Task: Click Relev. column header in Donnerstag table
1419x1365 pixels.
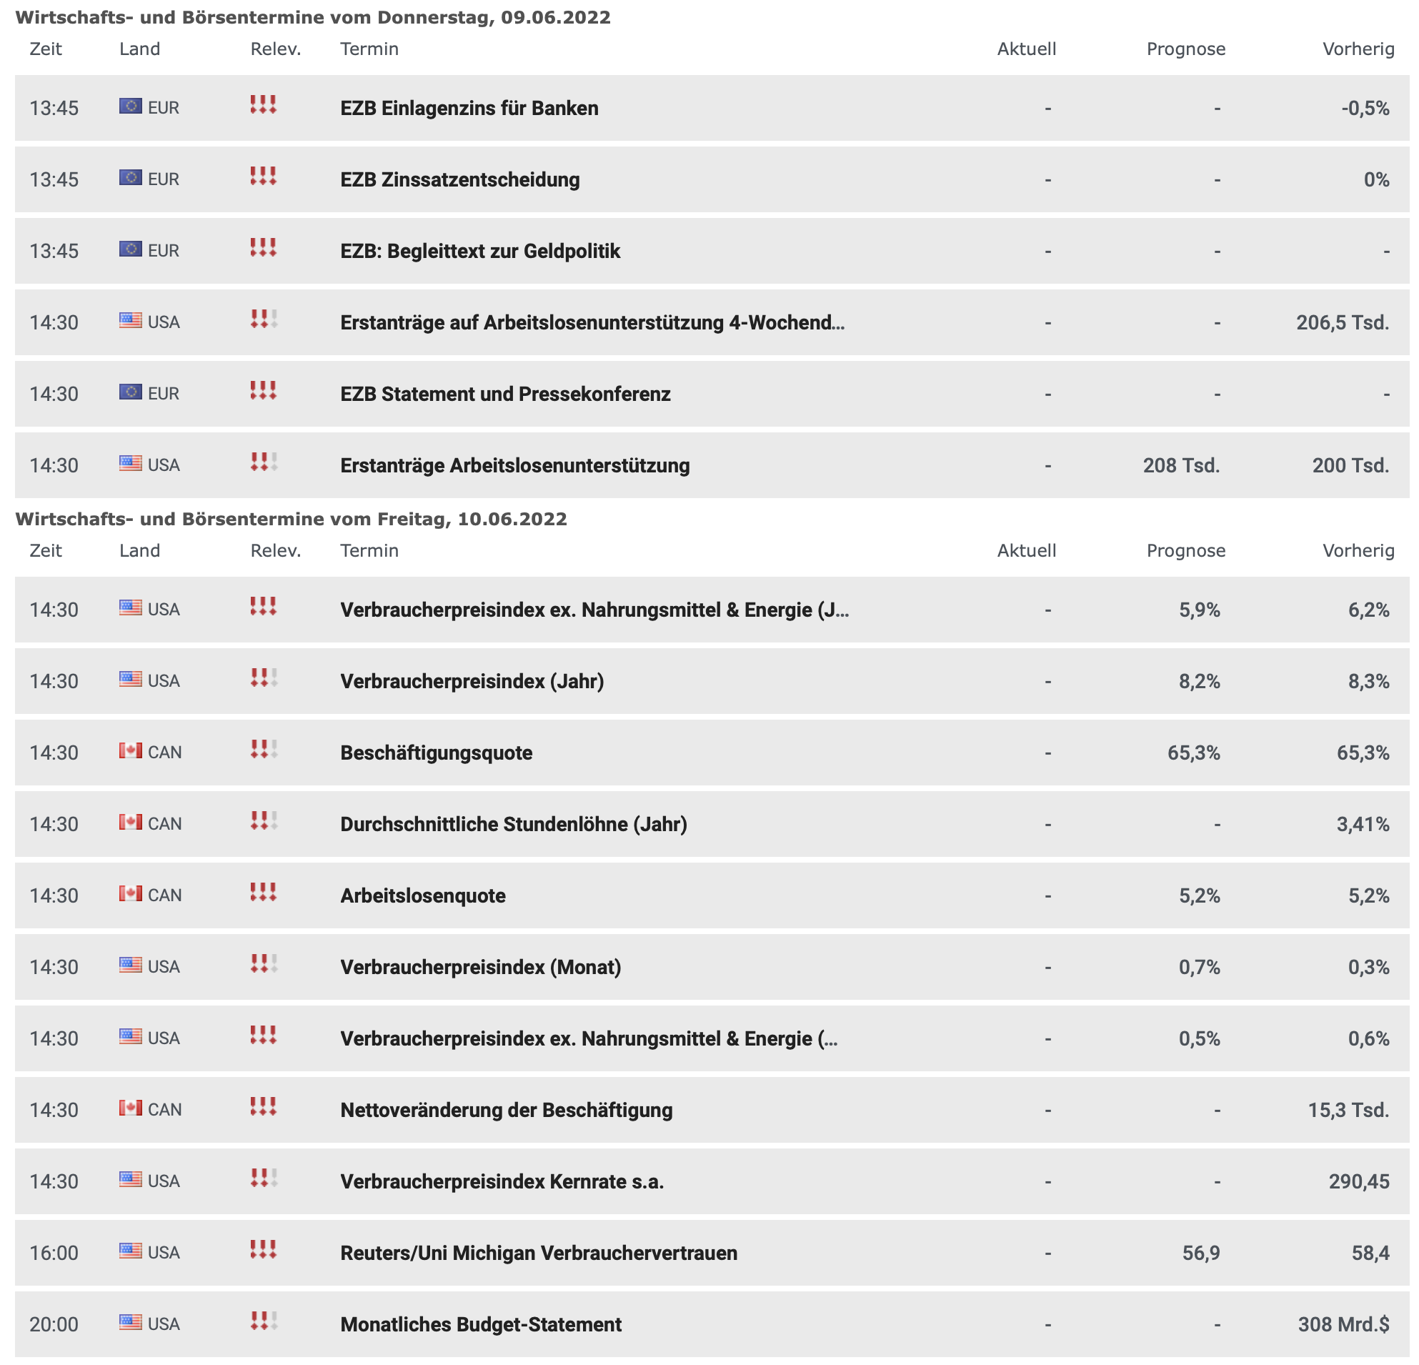Action: point(276,49)
